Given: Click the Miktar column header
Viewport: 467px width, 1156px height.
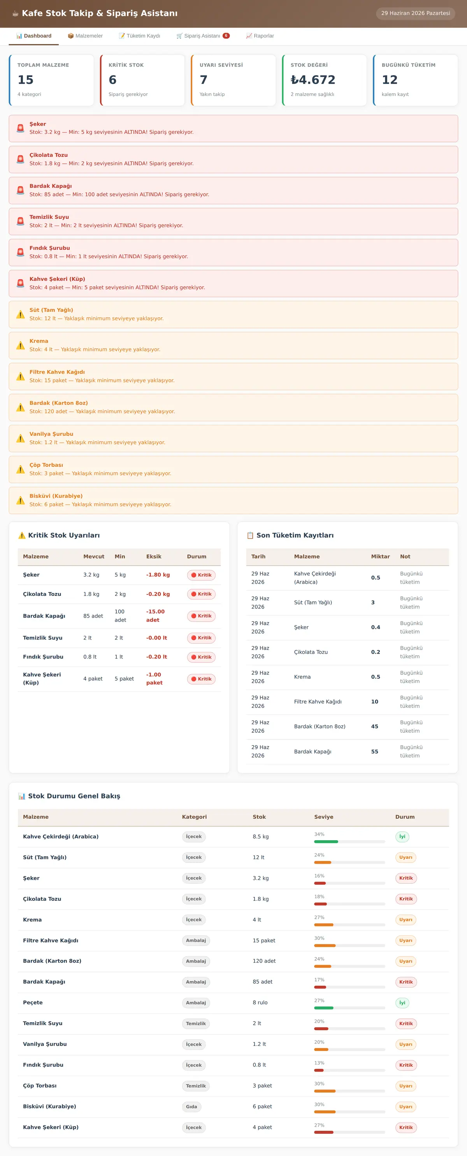Looking at the screenshot, I should pos(380,557).
